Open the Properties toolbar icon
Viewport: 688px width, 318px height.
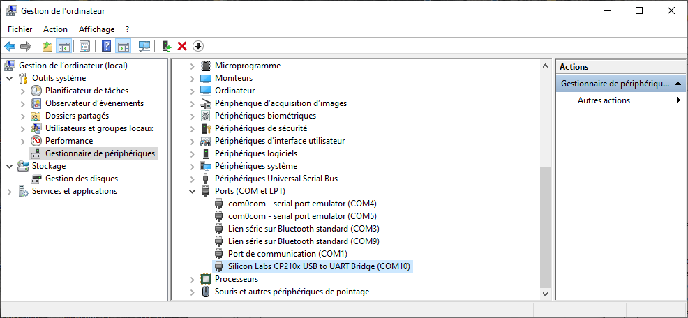tap(84, 46)
